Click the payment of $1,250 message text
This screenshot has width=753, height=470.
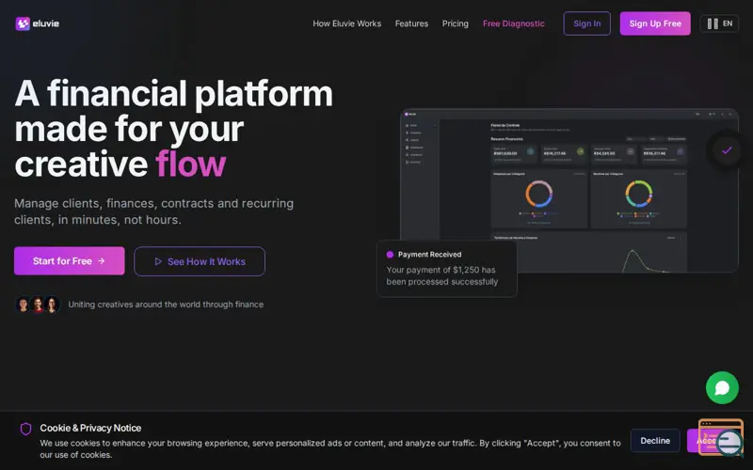441,275
